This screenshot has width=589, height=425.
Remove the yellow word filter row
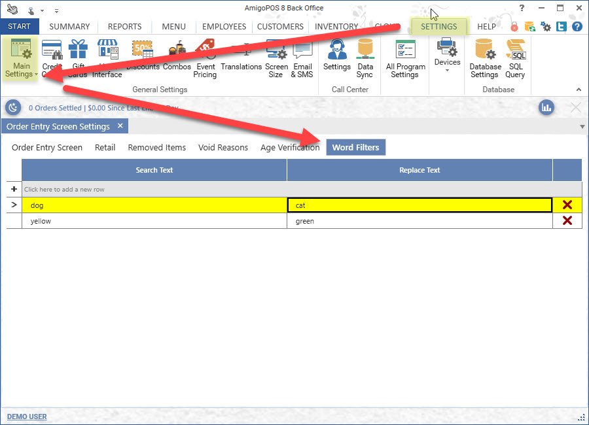click(x=567, y=221)
